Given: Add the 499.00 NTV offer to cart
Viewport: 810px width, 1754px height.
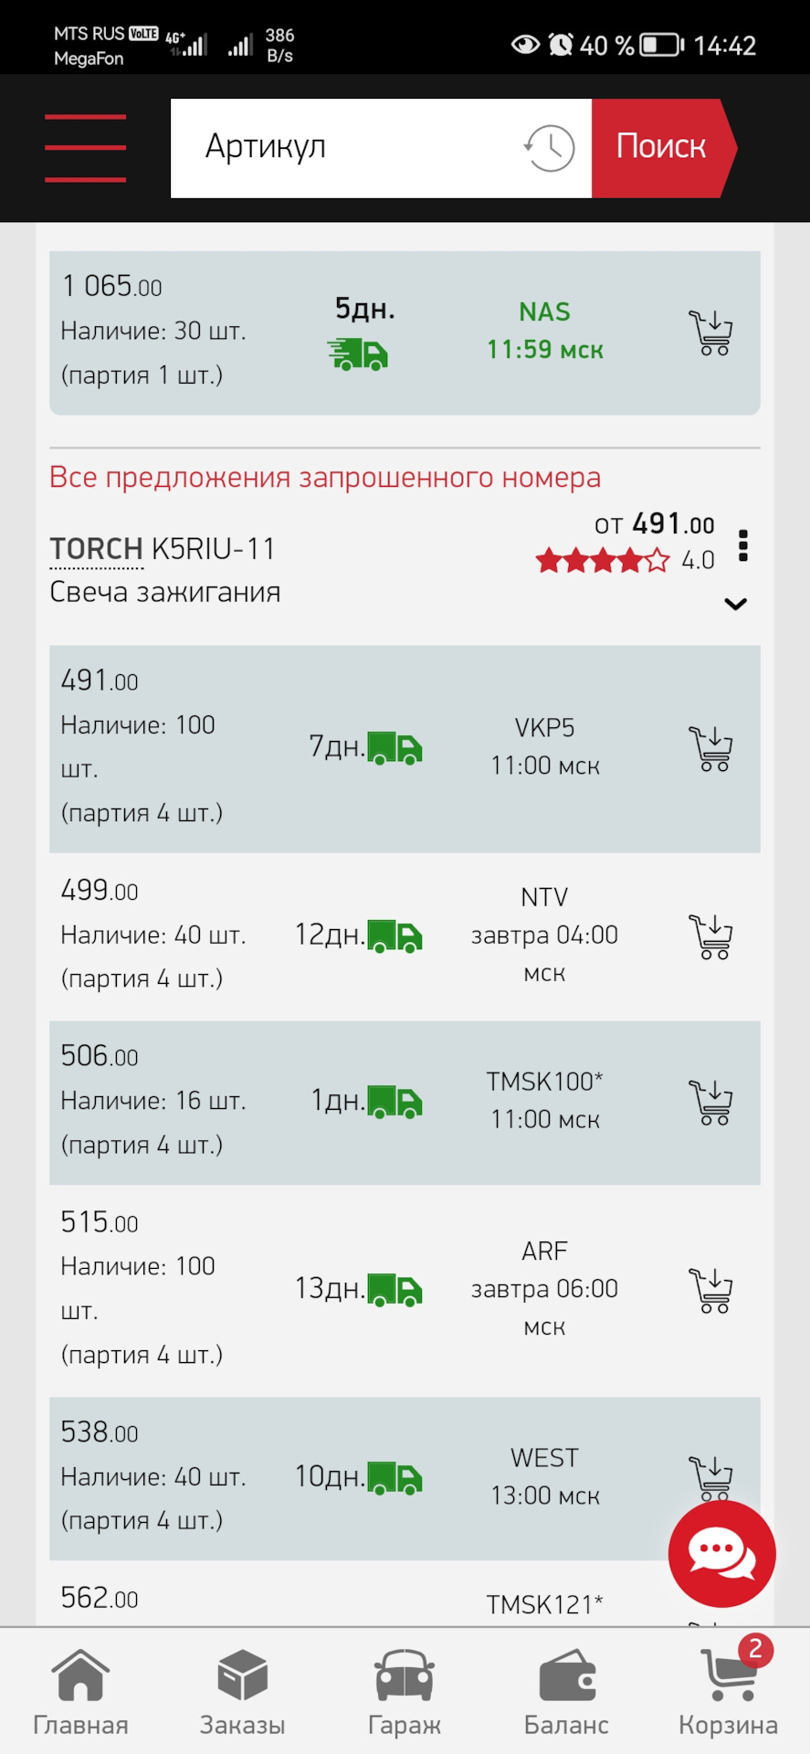Looking at the screenshot, I should 711,936.
